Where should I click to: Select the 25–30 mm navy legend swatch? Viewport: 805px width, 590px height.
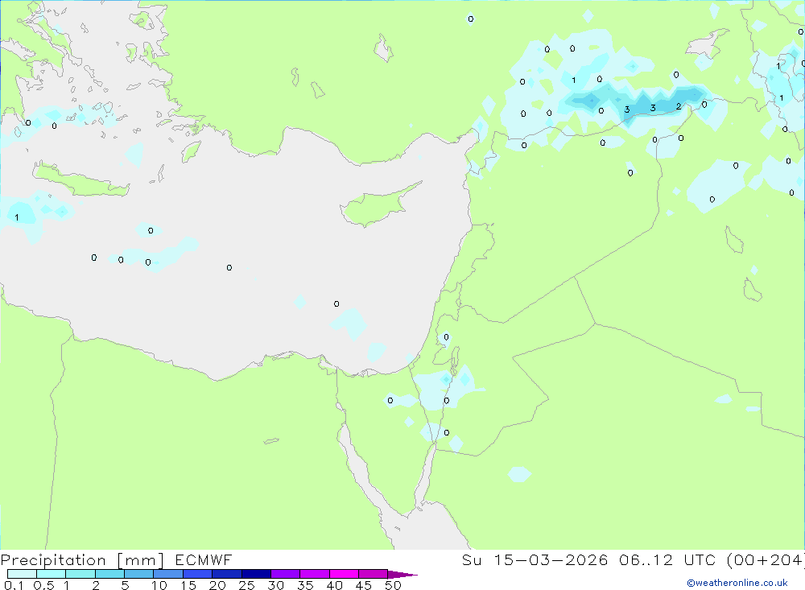point(256,574)
